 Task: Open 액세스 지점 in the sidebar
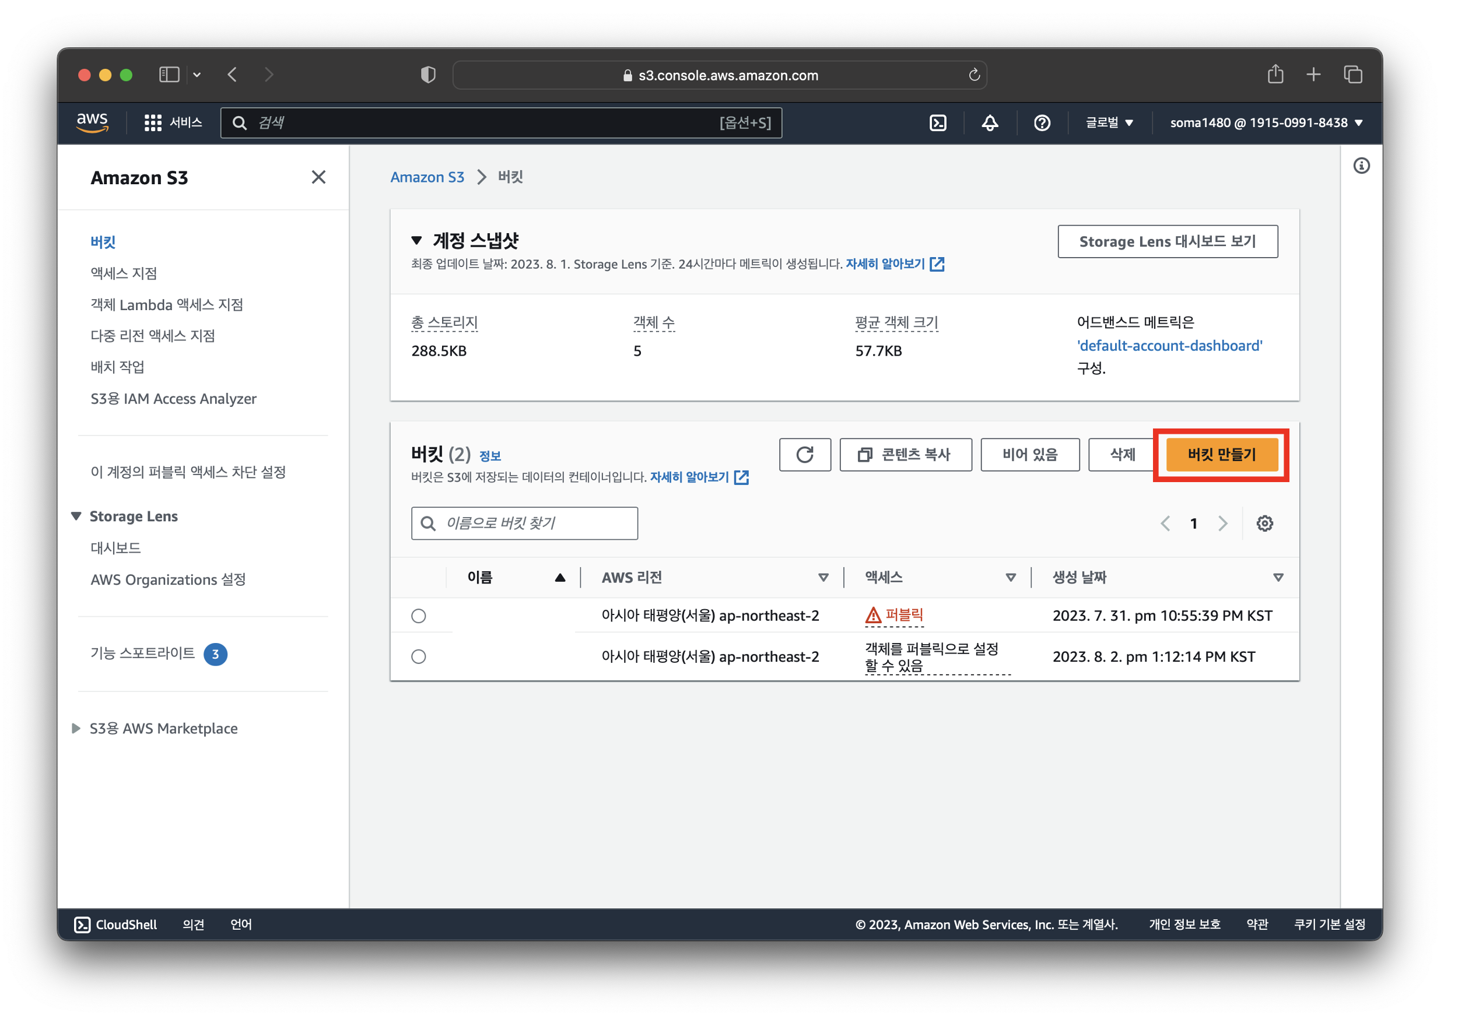point(124,273)
